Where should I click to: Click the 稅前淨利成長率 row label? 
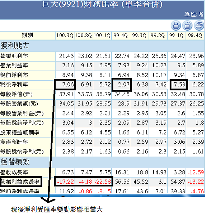point(20,191)
